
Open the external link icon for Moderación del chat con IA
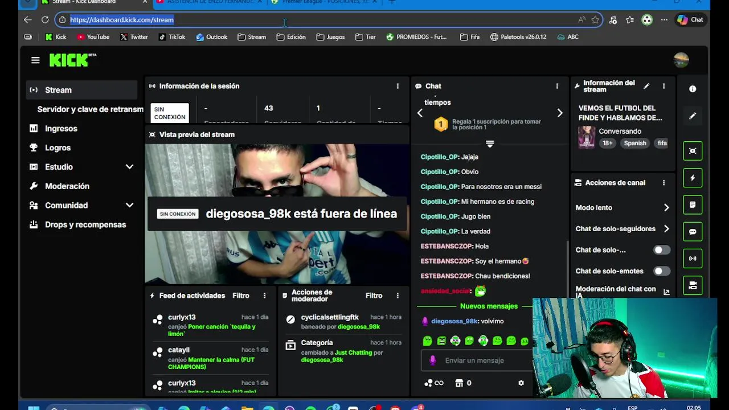click(x=666, y=292)
